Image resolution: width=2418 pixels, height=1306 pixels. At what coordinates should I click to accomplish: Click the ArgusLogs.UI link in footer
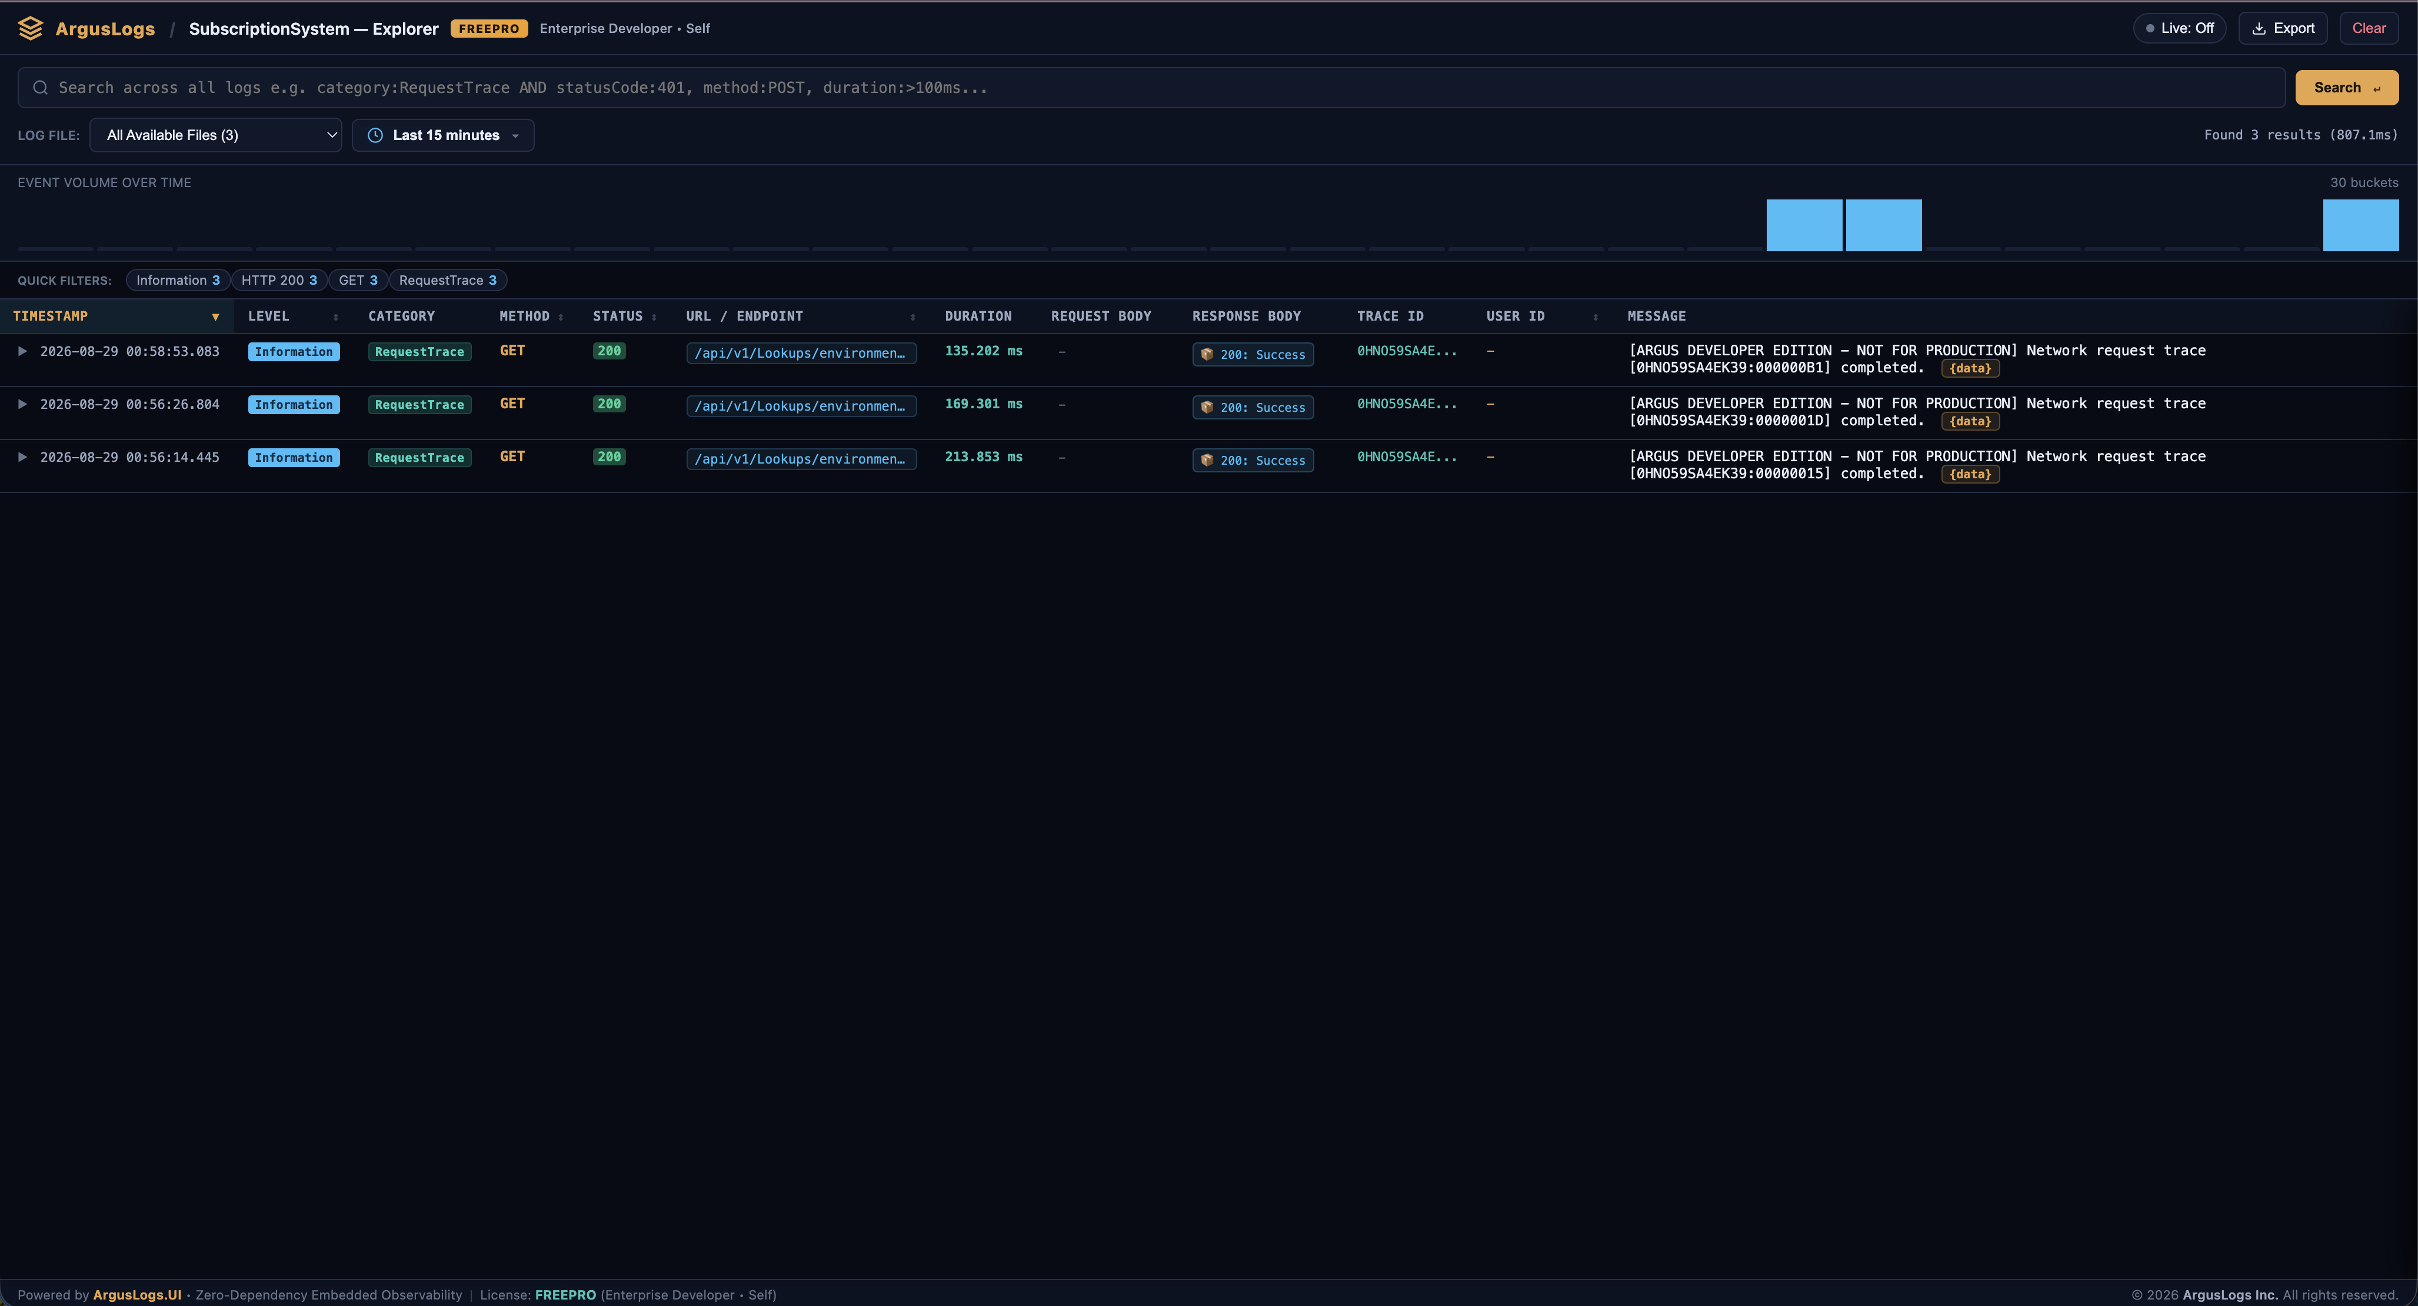point(137,1295)
